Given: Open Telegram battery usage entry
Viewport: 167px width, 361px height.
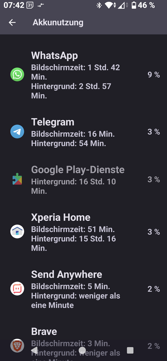Looking at the screenshot, I should pyautogui.click(x=84, y=132).
